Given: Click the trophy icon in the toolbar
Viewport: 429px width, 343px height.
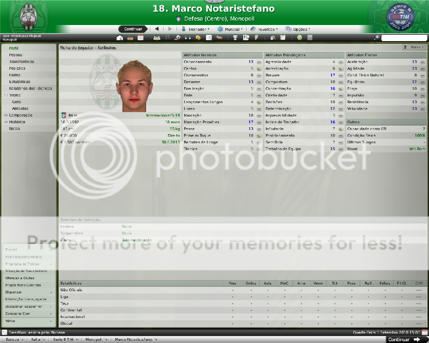Looking at the screenshot, I should [235, 38].
